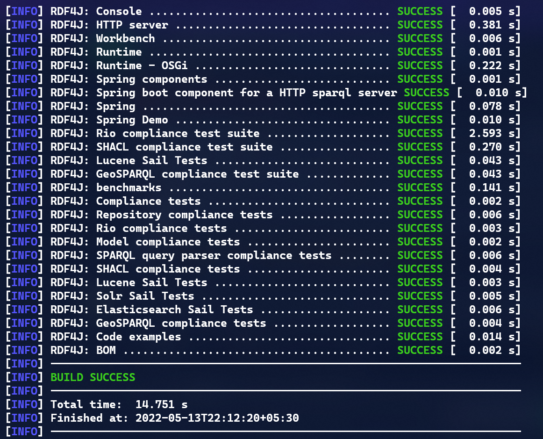Select the 'RDF4J: HTTP server' text
The width and height of the screenshot is (543, 439).
109,25
